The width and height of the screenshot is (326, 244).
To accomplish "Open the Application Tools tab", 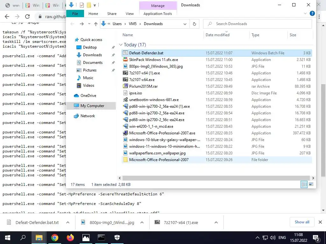I will pos(158,14).
